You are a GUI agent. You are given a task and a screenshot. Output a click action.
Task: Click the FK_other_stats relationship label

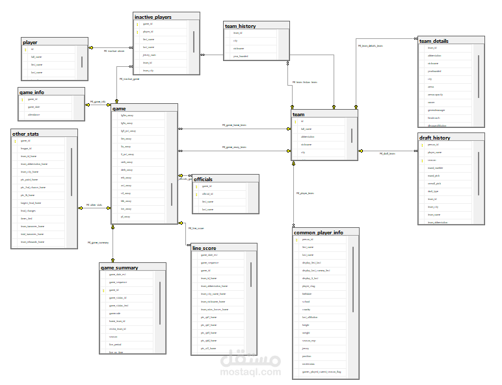pyautogui.click(x=94, y=205)
